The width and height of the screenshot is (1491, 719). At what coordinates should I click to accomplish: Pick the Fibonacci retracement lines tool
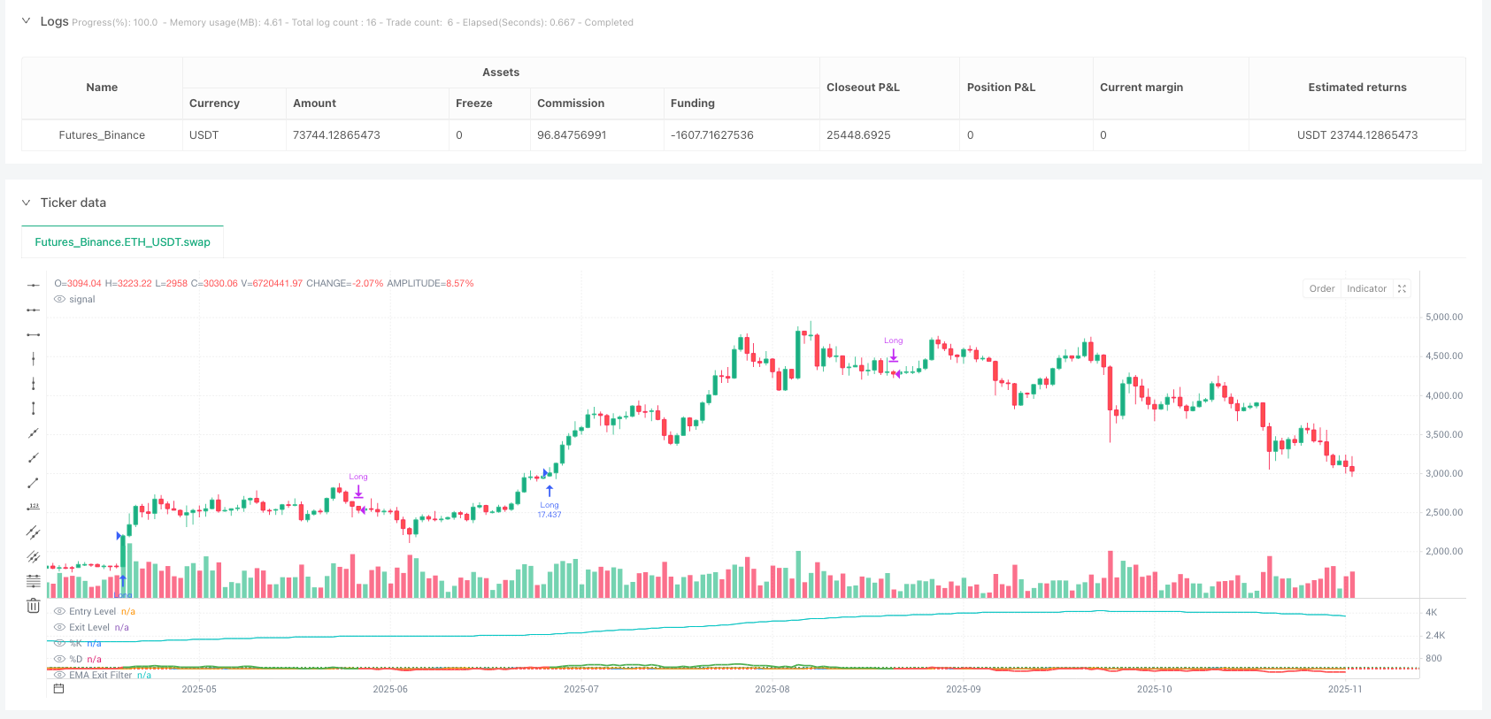coord(33,581)
